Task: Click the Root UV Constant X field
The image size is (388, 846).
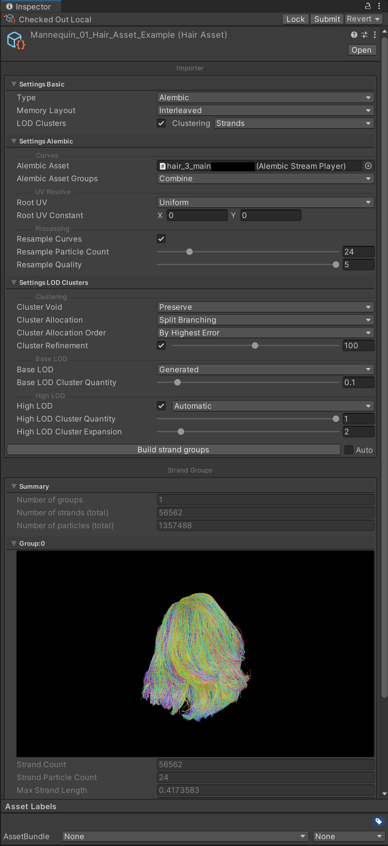Action: click(197, 215)
